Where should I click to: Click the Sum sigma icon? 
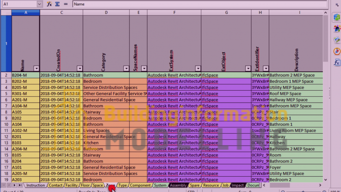tap(57, 4)
